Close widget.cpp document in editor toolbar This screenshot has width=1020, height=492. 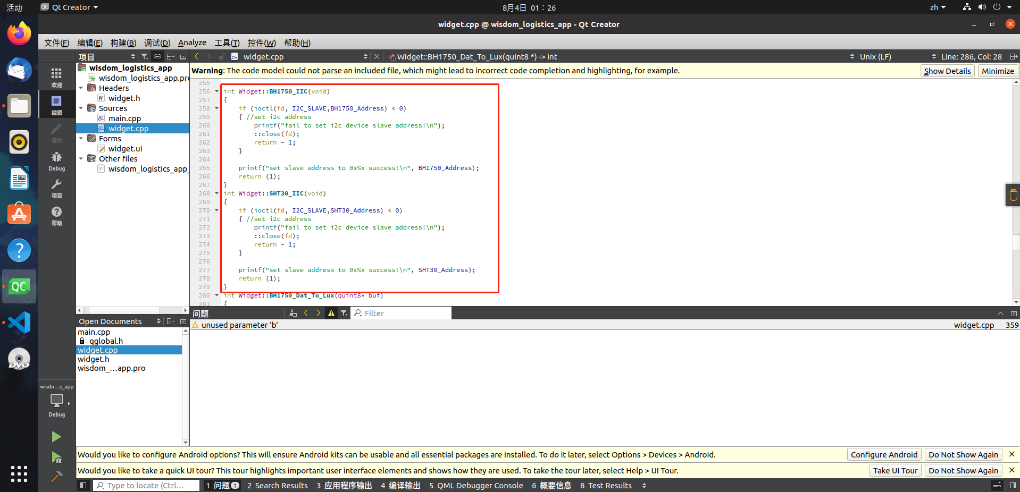[x=377, y=56]
